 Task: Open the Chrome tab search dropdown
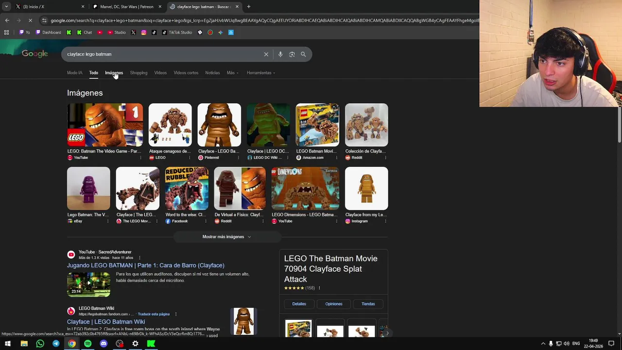pos(6,7)
